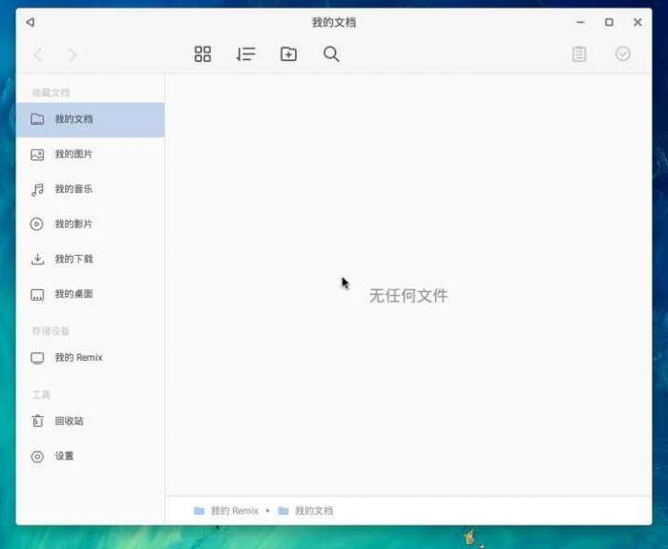Click the triangle back button in title bar
The width and height of the screenshot is (668, 549).
tap(31, 22)
